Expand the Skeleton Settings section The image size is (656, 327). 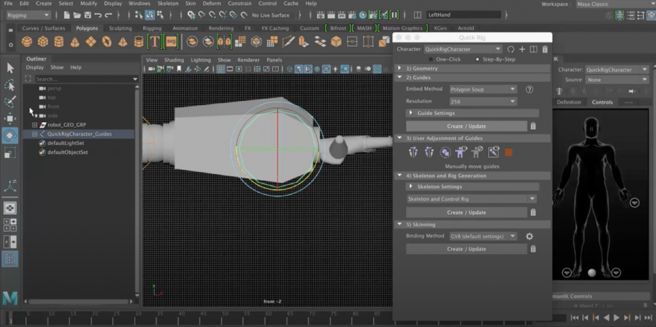[x=411, y=186]
